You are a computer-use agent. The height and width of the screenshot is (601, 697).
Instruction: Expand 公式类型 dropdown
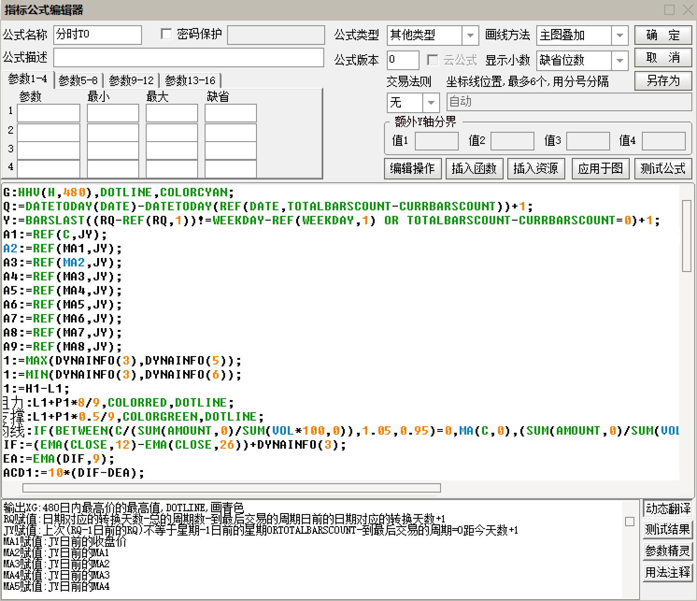click(470, 35)
